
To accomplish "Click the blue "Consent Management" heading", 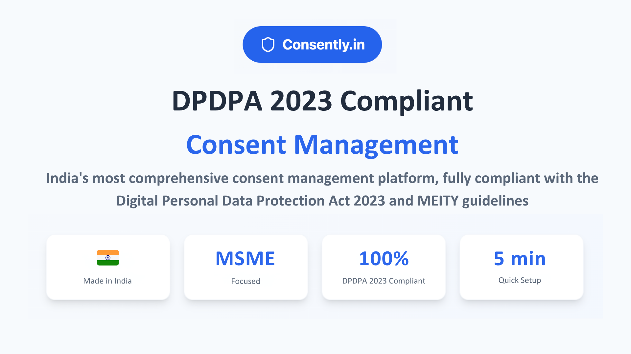I will 322,145.
